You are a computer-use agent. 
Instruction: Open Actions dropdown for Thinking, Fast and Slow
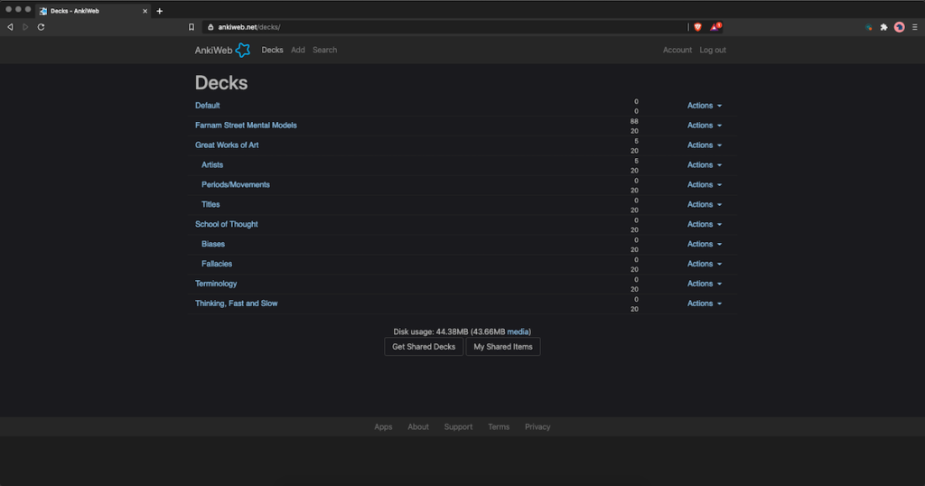pyautogui.click(x=705, y=304)
